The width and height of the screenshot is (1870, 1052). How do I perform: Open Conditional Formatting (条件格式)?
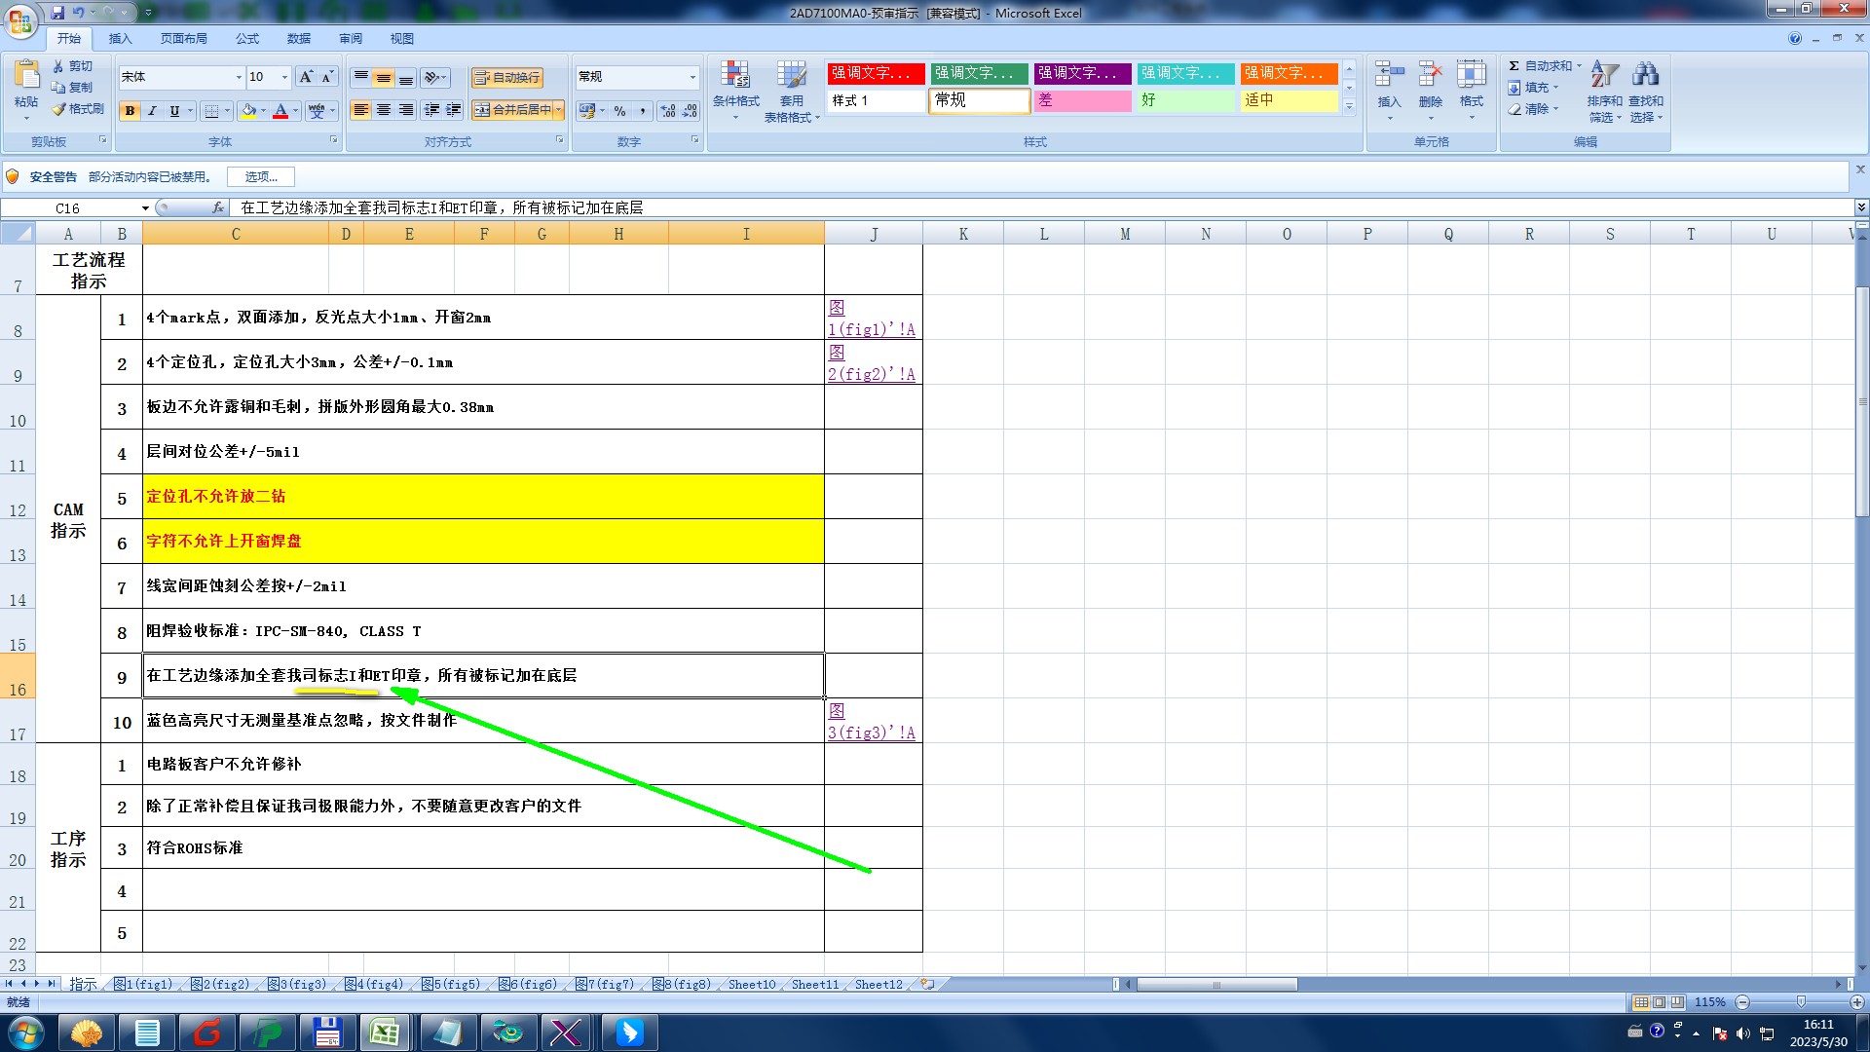[735, 86]
